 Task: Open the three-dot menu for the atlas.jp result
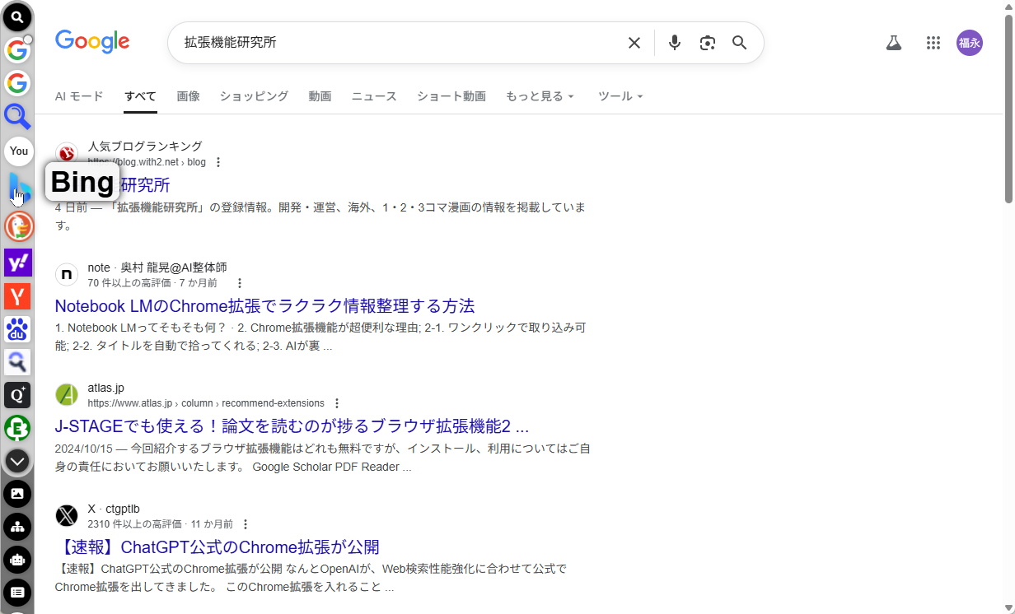(x=337, y=403)
